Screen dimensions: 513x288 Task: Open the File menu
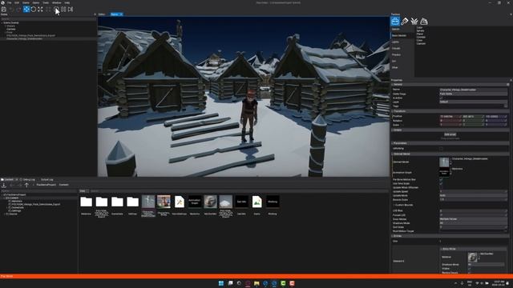(10, 2)
